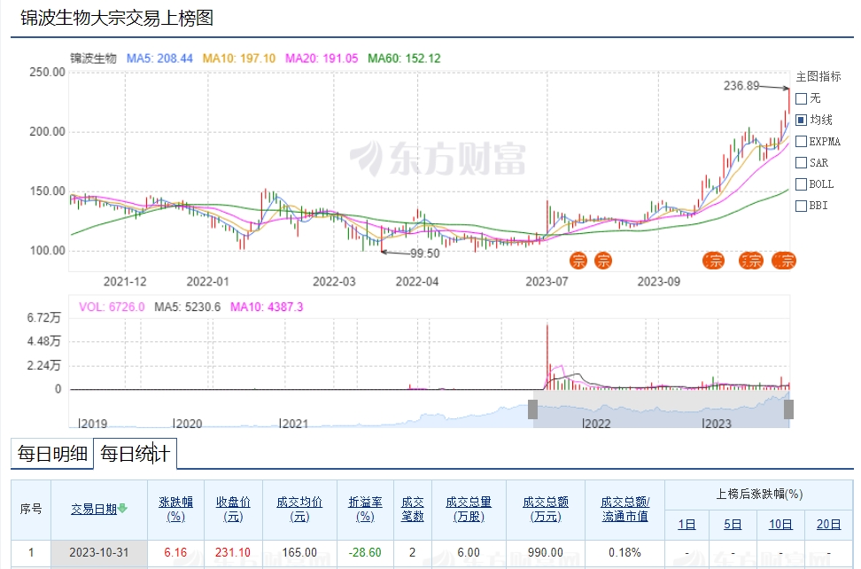Screen dimensions: 861x569
Task: Click the green sort arrow beside 交易日期
Action: point(123,509)
